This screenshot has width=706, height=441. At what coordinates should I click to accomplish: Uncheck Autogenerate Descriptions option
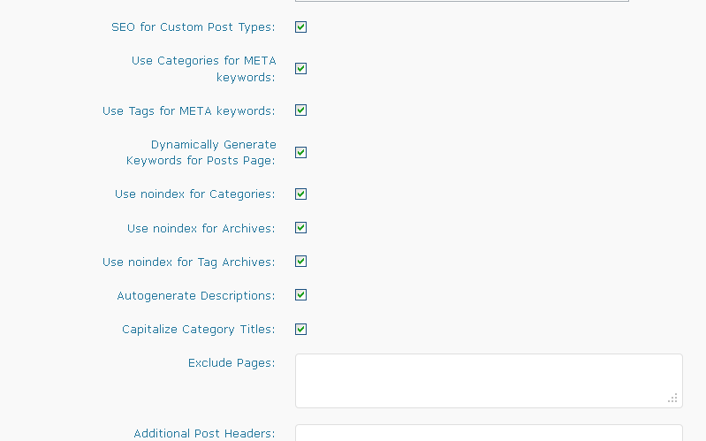pos(300,295)
